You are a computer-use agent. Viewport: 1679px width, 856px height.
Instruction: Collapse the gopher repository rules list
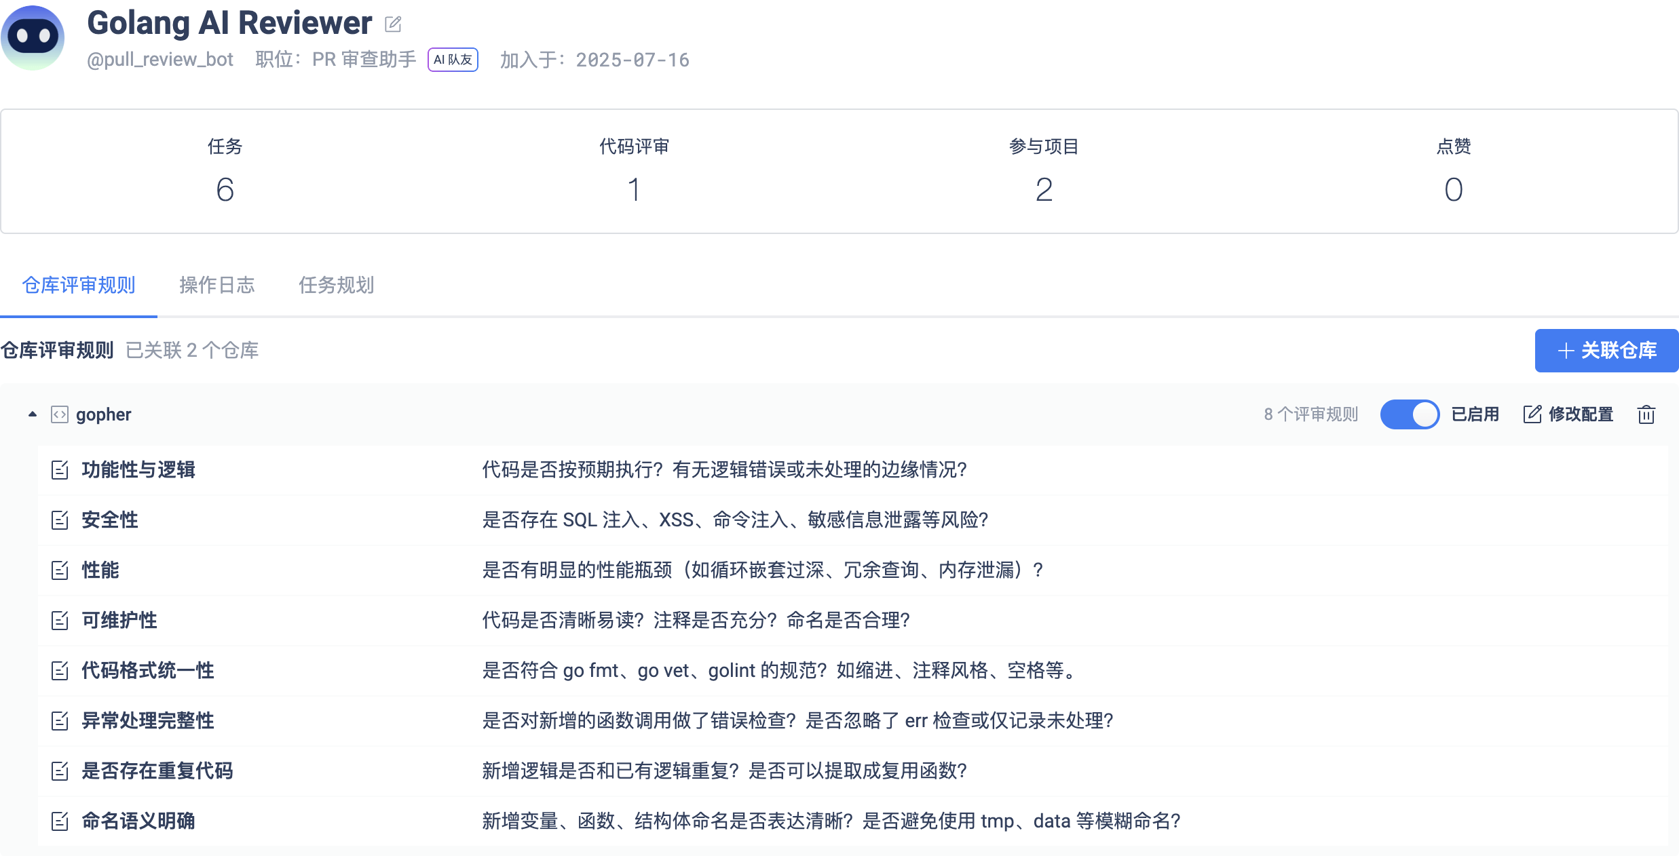pyautogui.click(x=32, y=414)
